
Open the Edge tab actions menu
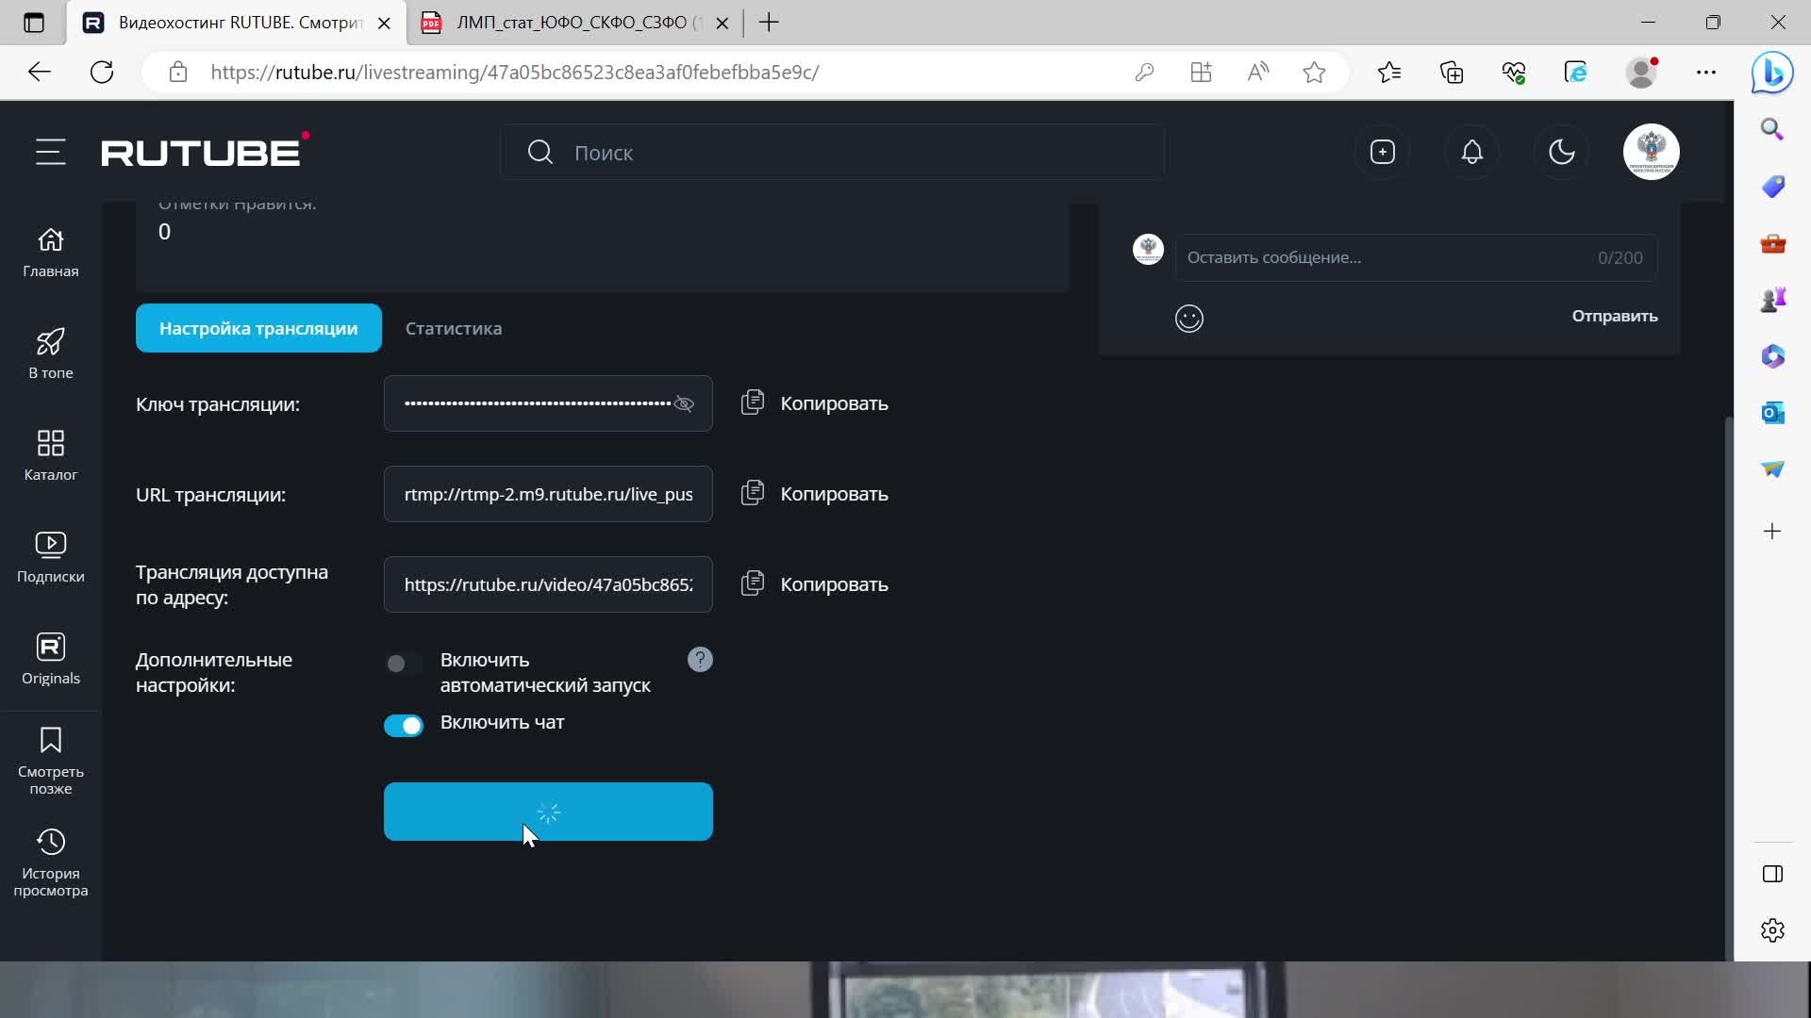pyautogui.click(x=34, y=23)
